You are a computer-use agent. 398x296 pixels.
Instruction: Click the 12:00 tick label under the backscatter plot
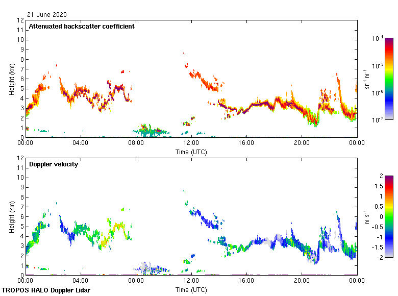pos(191,143)
